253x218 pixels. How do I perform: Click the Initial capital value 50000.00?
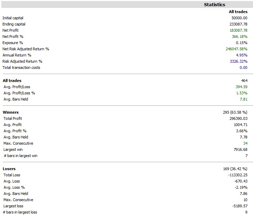240,18
